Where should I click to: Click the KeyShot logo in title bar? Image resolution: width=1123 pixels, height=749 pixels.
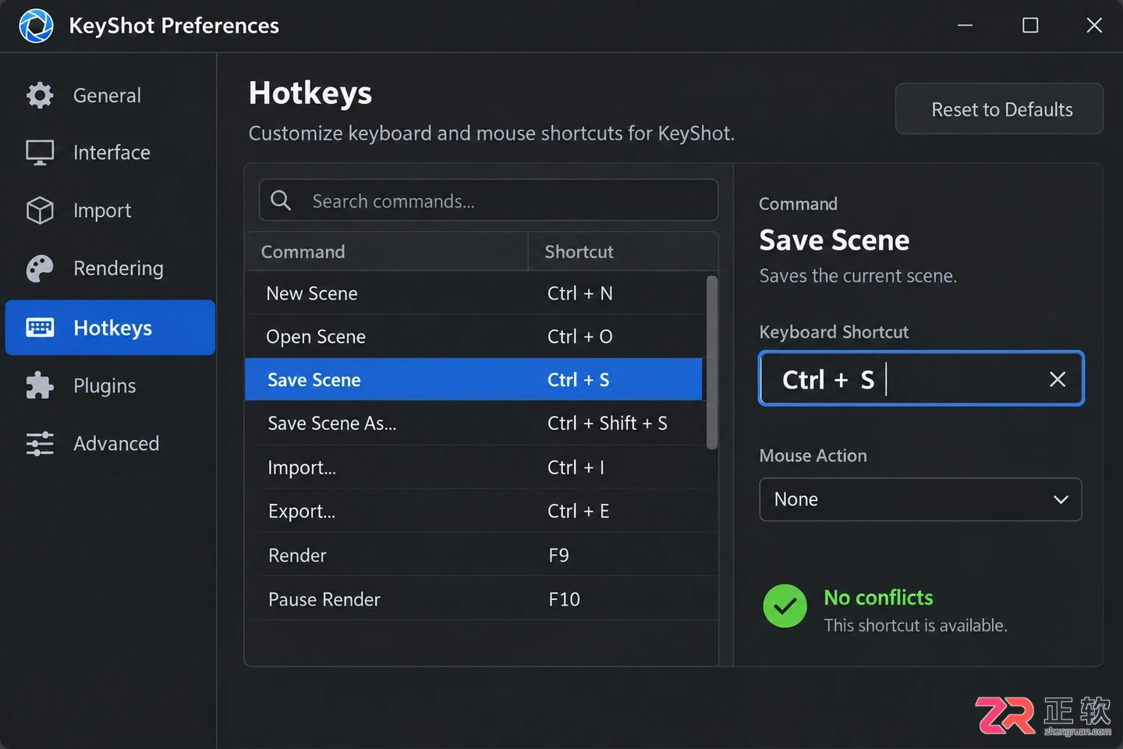[36, 26]
